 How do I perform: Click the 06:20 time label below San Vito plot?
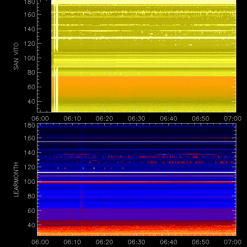(104, 119)
